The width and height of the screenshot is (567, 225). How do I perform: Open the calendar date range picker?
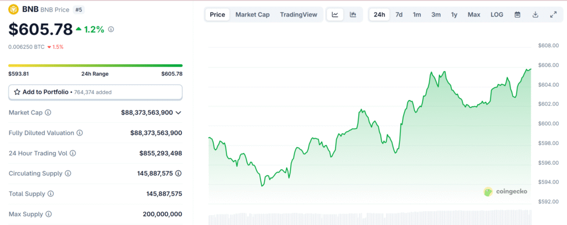click(518, 15)
